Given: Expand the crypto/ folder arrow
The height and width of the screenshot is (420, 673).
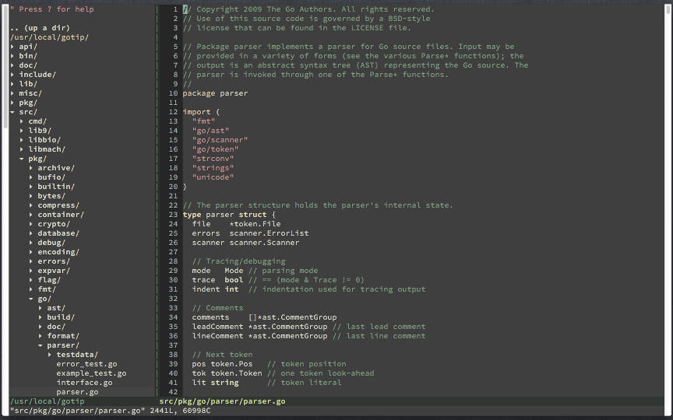Looking at the screenshot, I should pyautogui.click(x=31, y=224).
